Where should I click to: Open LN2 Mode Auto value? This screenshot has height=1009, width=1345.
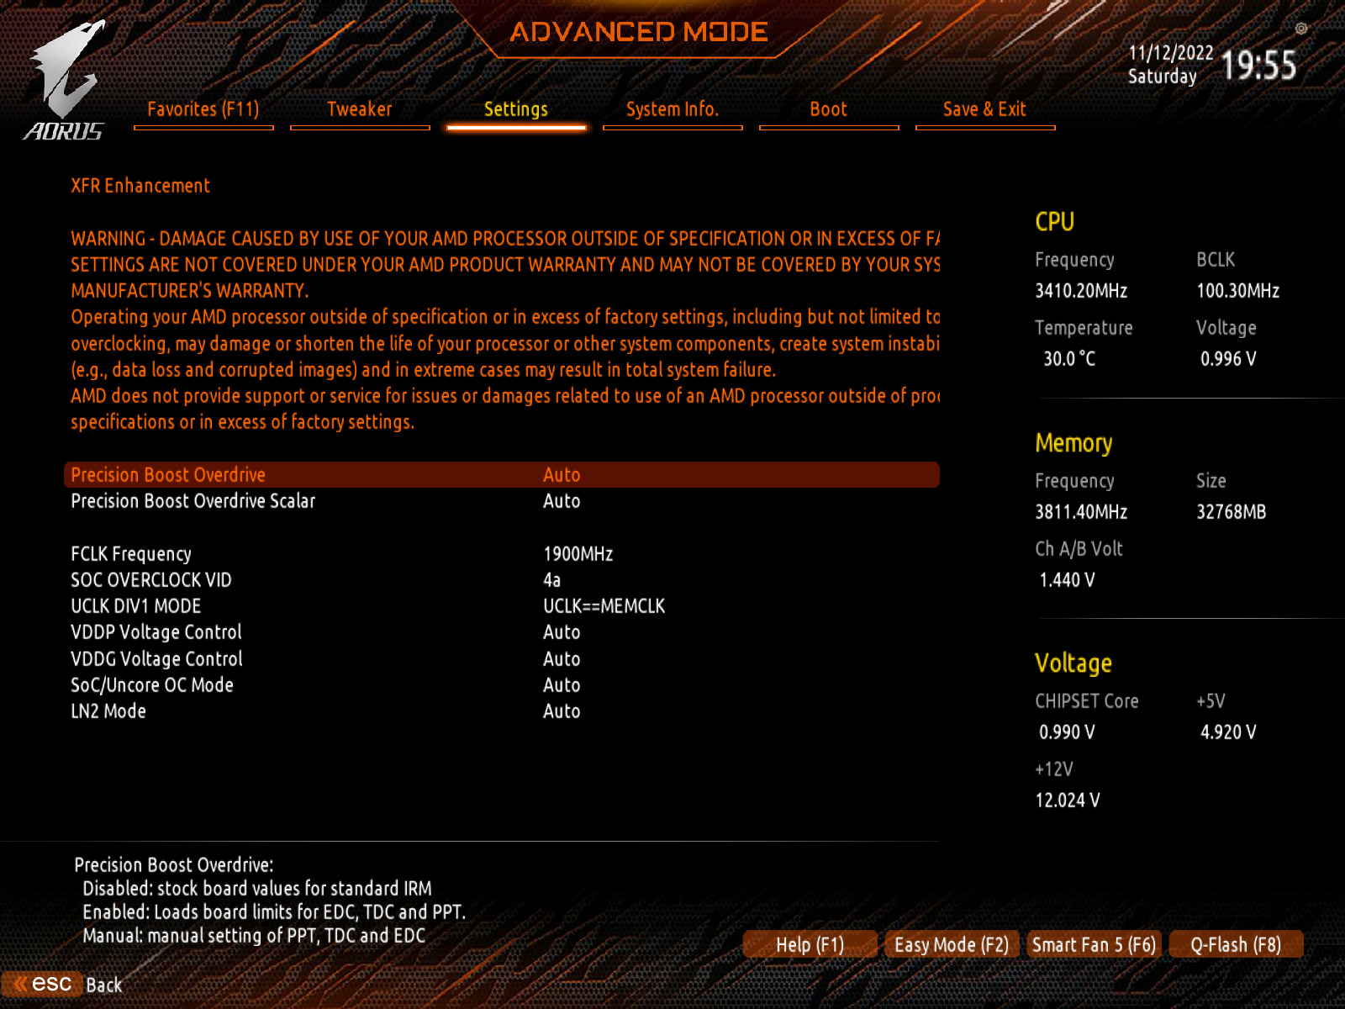coord(562,711)
